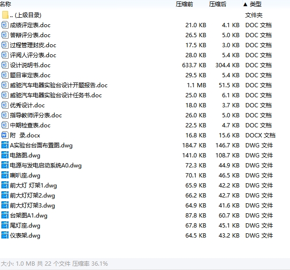
Task: Sort by the 压缩前 column header
Action: [x=184, y=4]
